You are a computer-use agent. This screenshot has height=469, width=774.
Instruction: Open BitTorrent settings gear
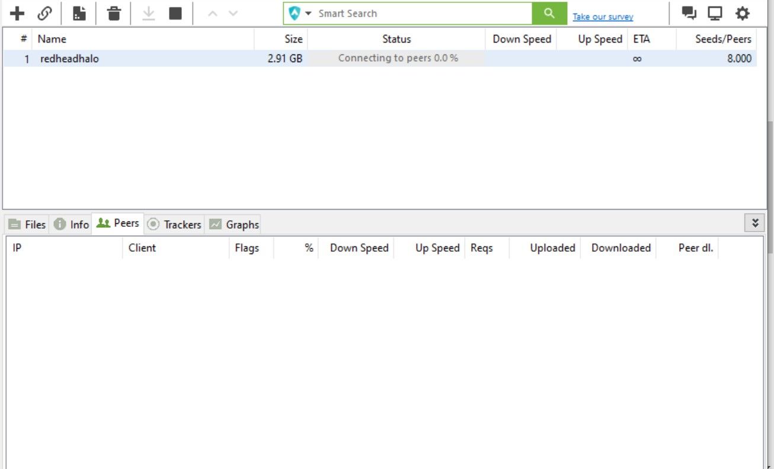[741, 12]
